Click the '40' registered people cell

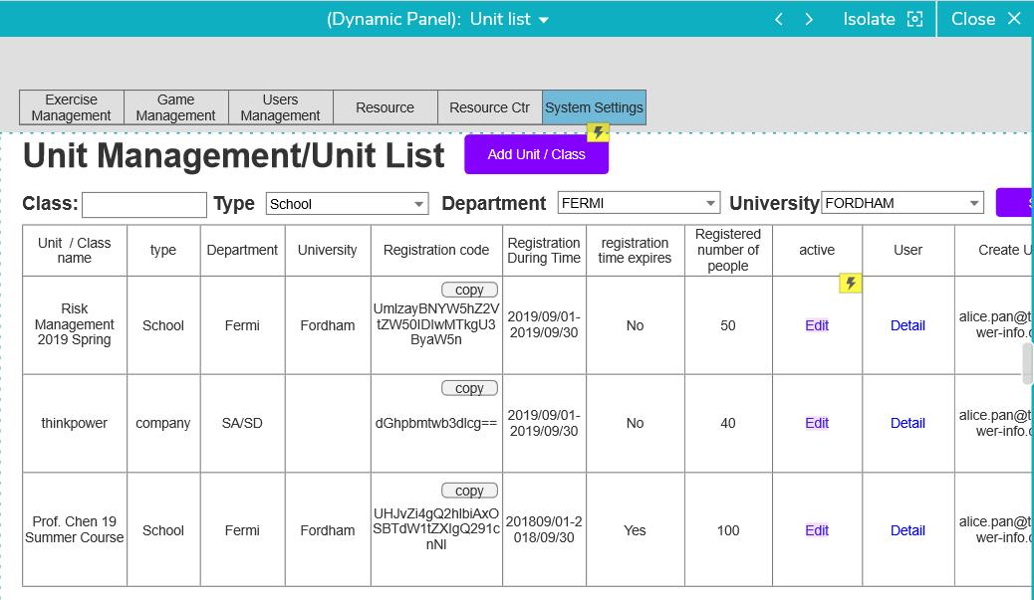pos(728,423)
